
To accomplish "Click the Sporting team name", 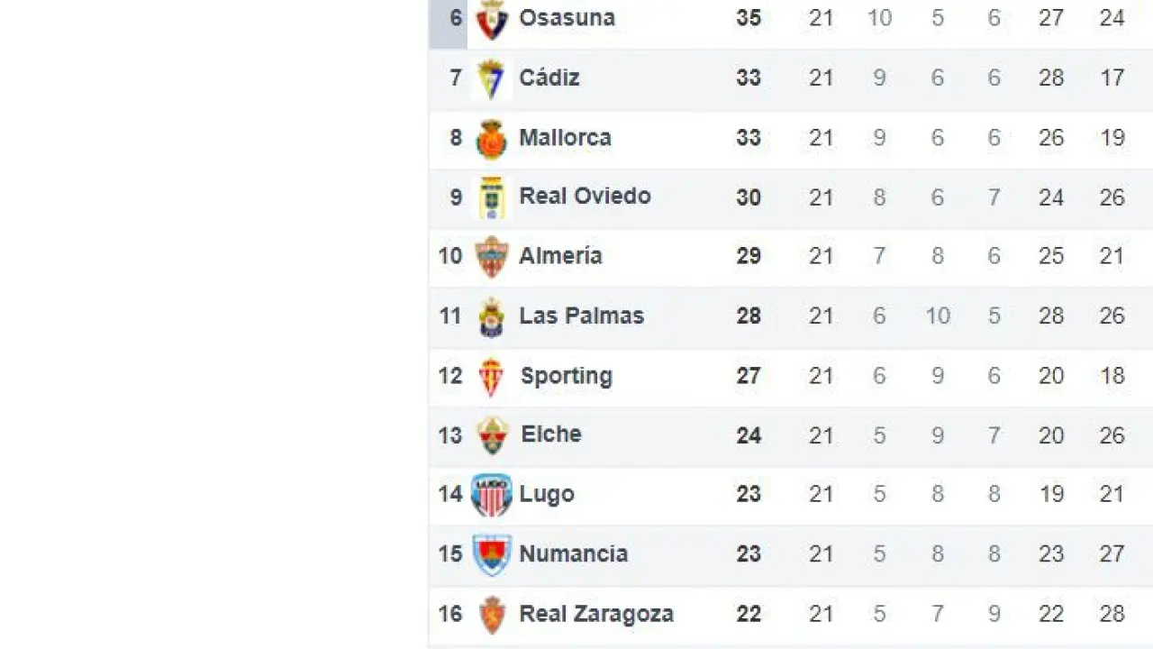I will point(566,376).
